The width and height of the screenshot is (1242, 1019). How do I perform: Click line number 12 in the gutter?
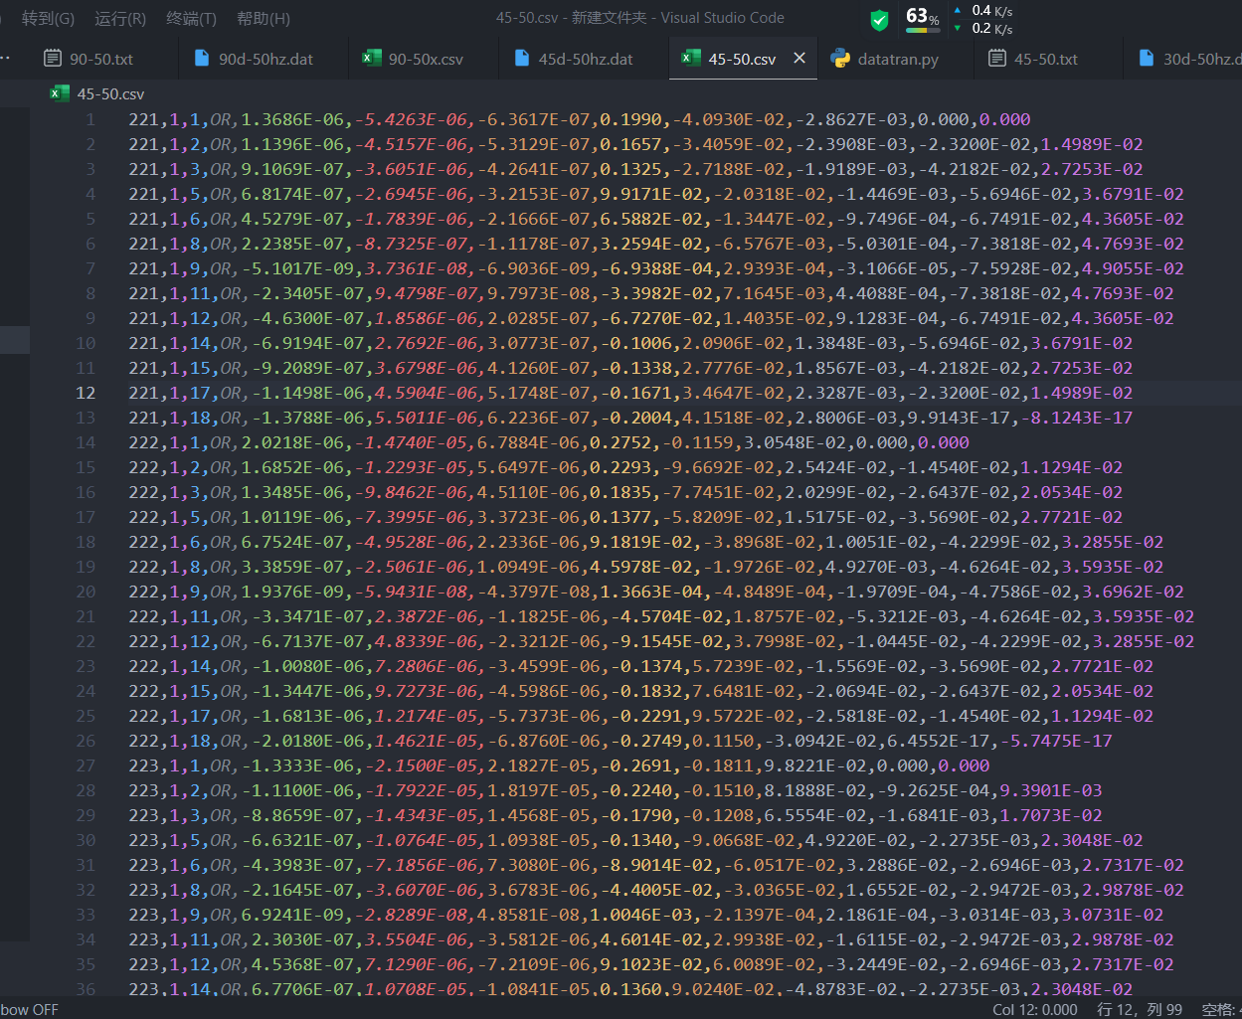coord(86,393)
